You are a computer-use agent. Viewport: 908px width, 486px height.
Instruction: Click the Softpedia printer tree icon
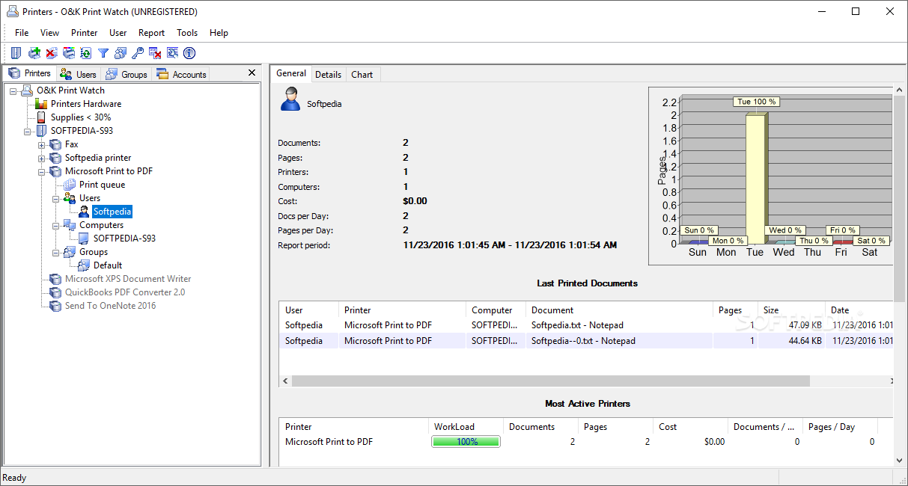[x=55, y=158]
